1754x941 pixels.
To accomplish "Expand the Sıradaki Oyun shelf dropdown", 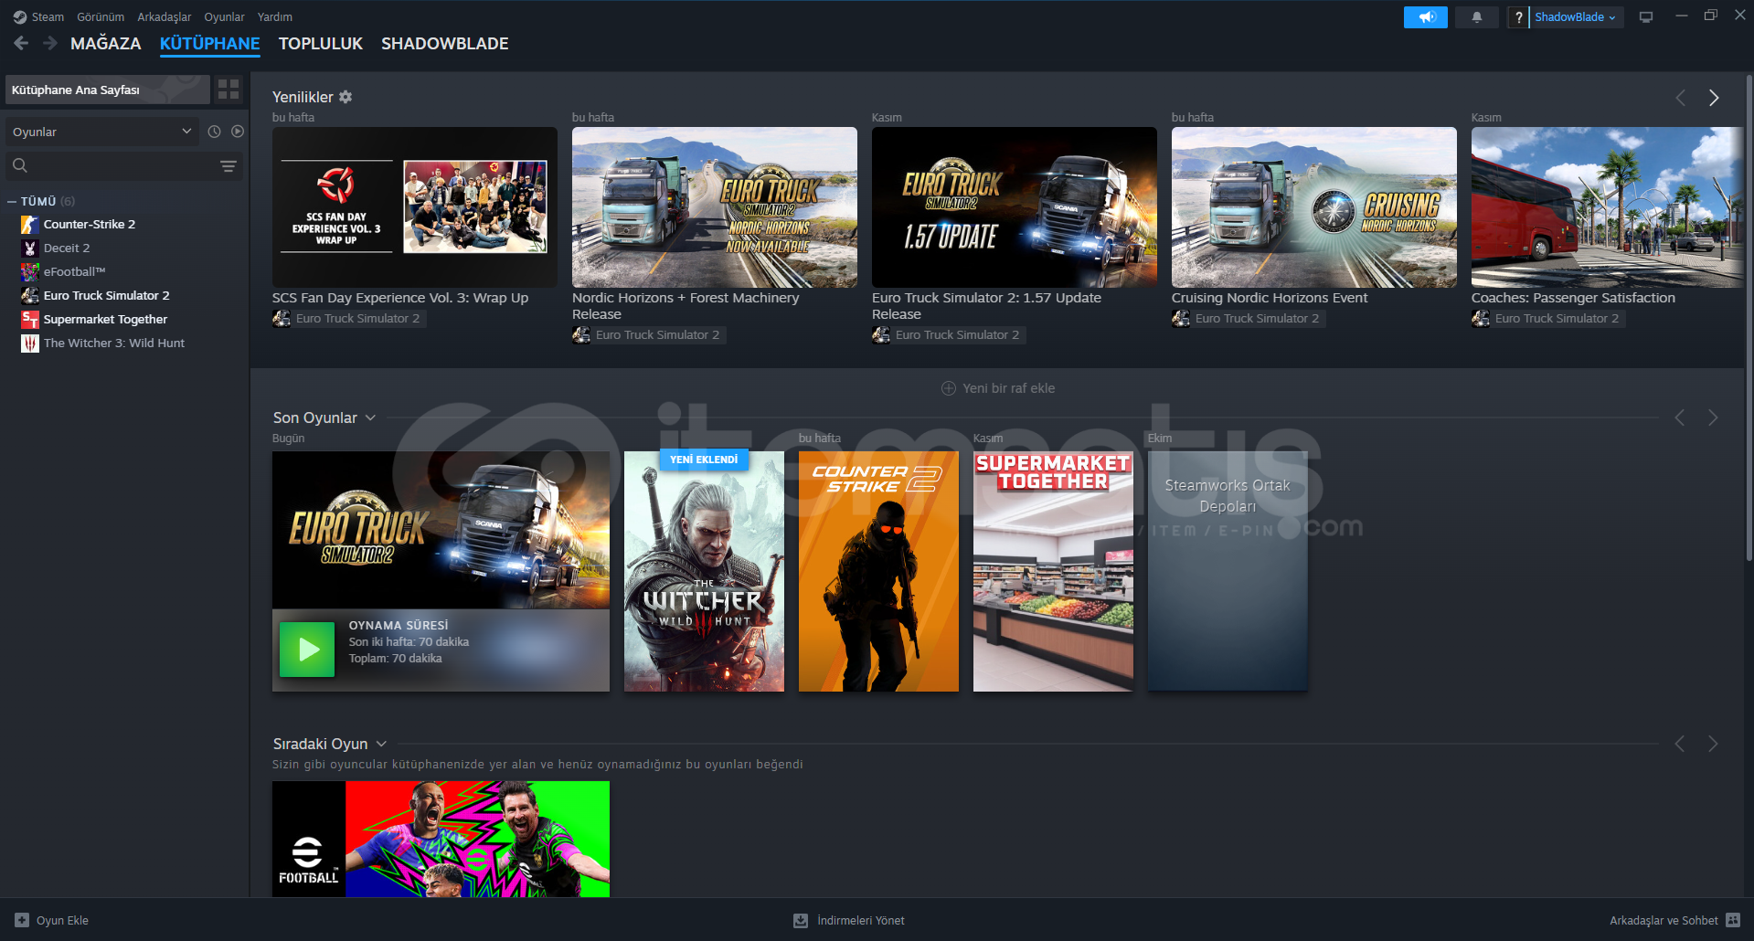I will coord(381,744).
